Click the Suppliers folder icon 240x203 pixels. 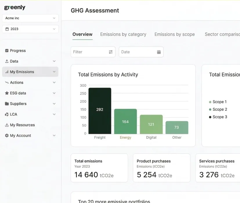pos(7,104)
